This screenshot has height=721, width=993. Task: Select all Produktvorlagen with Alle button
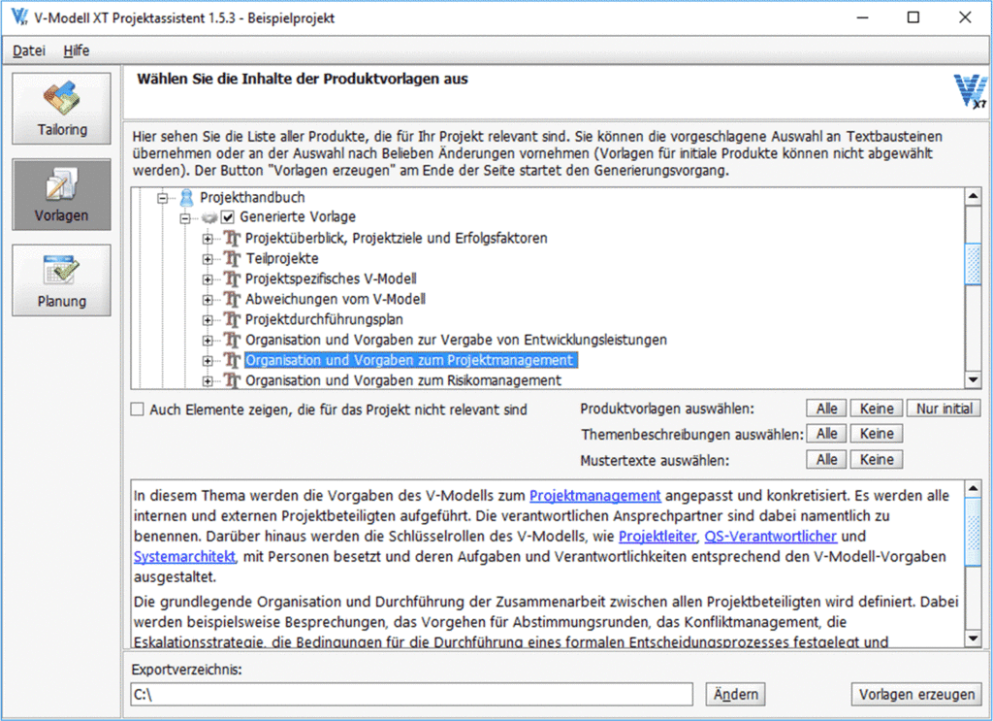(x=826, y=409)
